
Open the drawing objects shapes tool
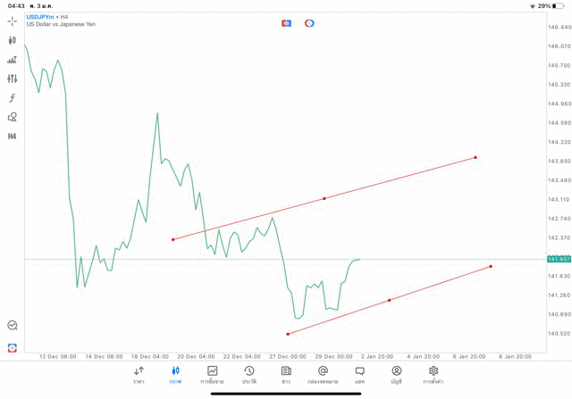click(x=13, y=117)
